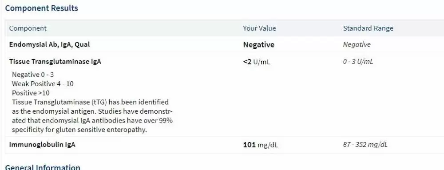Click the tTG endomysial antigen description text
Viewport: 444px width, 170px height.
pyautogui.click(x=90, y=107)
